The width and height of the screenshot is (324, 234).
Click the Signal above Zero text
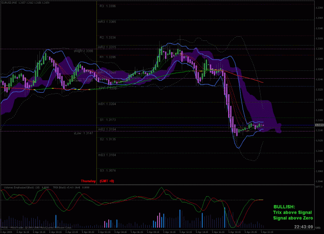pos(293,218)
